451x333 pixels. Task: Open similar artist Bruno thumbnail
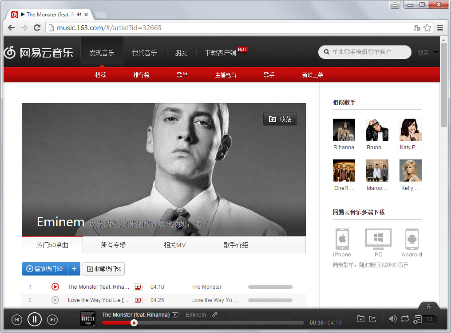coord(377,130)
